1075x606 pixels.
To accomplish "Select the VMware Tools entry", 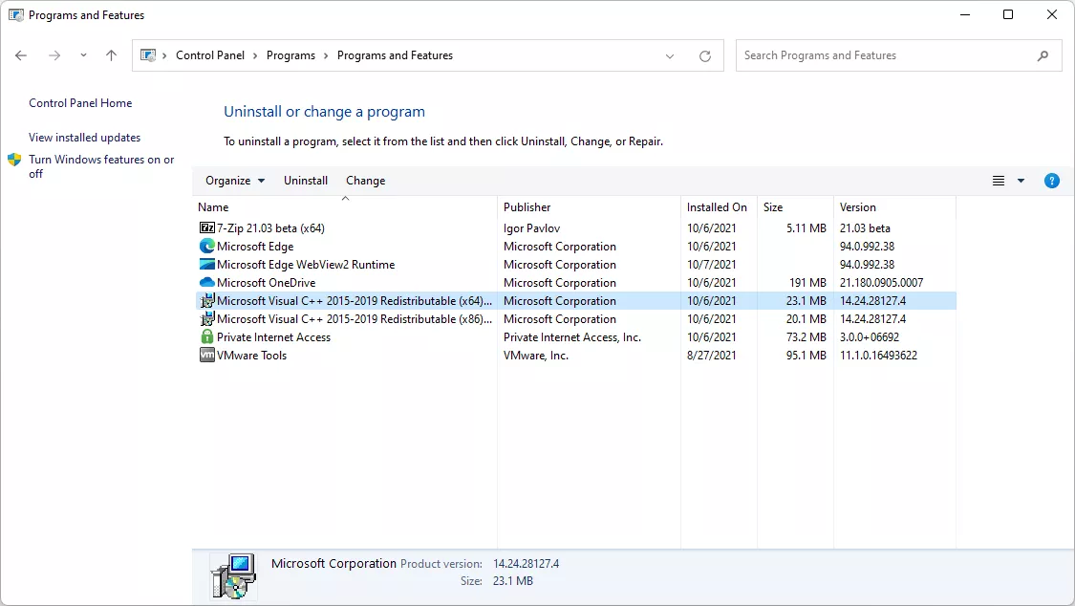I will pyautogui.click(x=251, y=356).
